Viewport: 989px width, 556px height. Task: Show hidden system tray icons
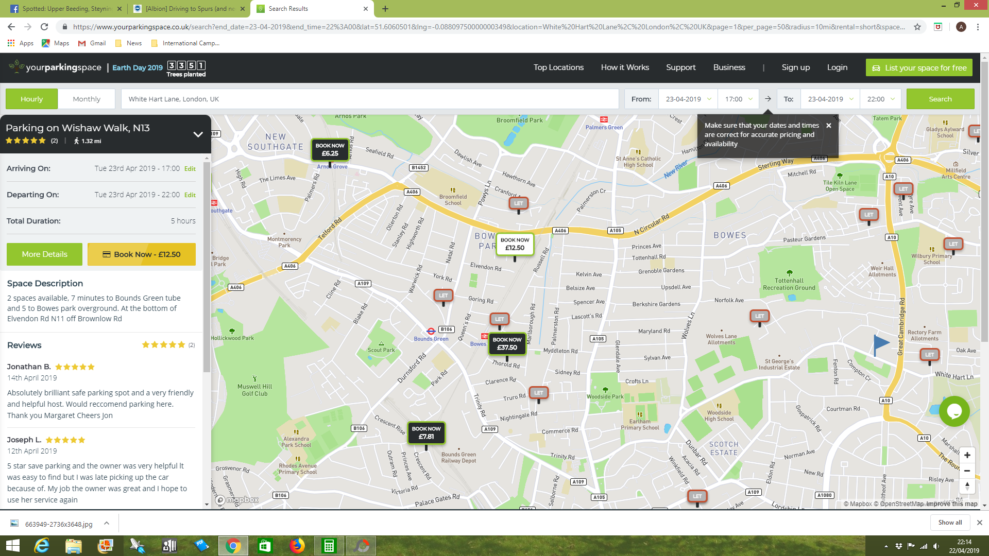(x=886, y=546)
